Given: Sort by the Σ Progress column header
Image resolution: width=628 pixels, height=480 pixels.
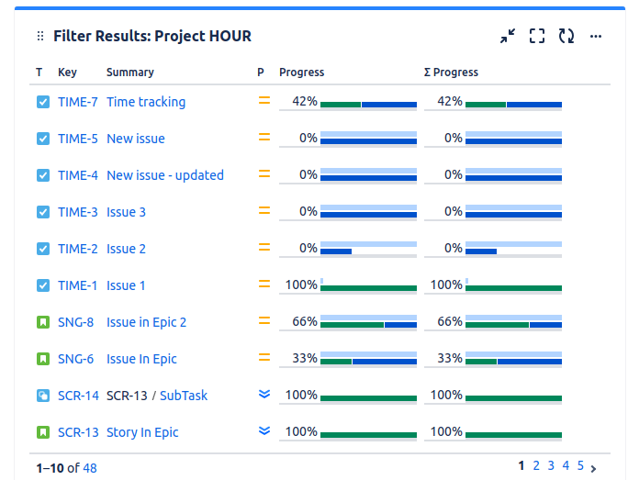Looking at the screenshot, I should point(451,73).
